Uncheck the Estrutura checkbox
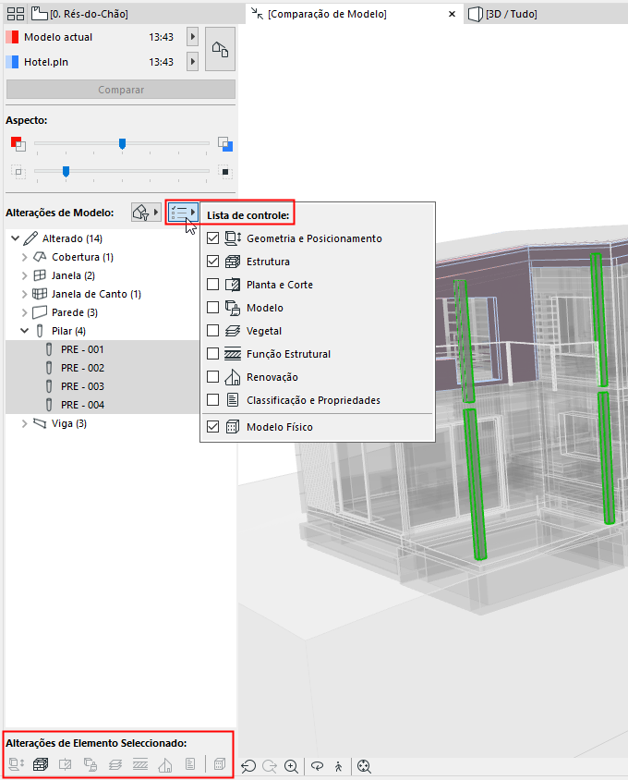Screen dimensions: 628x780 (212, 262)
